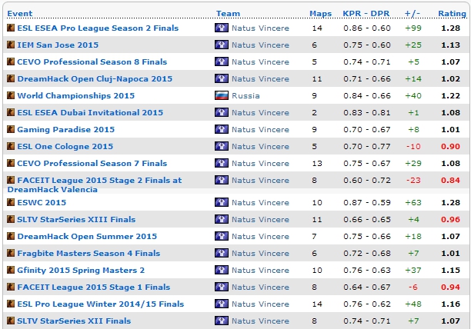Sort by the Maps column header
471x329 pixels.
pos(320,14)
